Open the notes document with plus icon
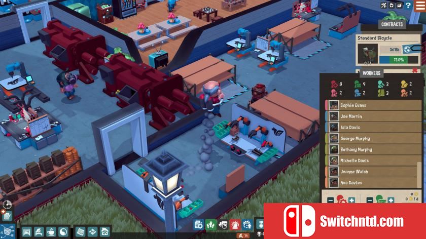Viewport: 426px width, 239px height. coord(6,215)
